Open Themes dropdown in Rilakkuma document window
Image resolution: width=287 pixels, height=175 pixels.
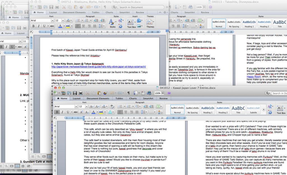click(x=150, y=24)
